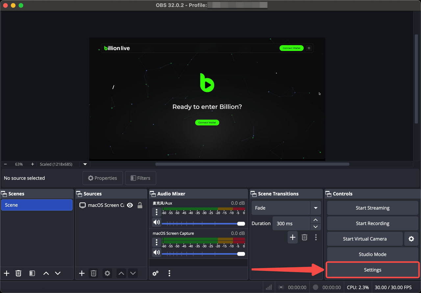Viewport: 421px width, 293px height.
Task: Open 麦克风/Aux audio options menu
Action: [157, 212]
